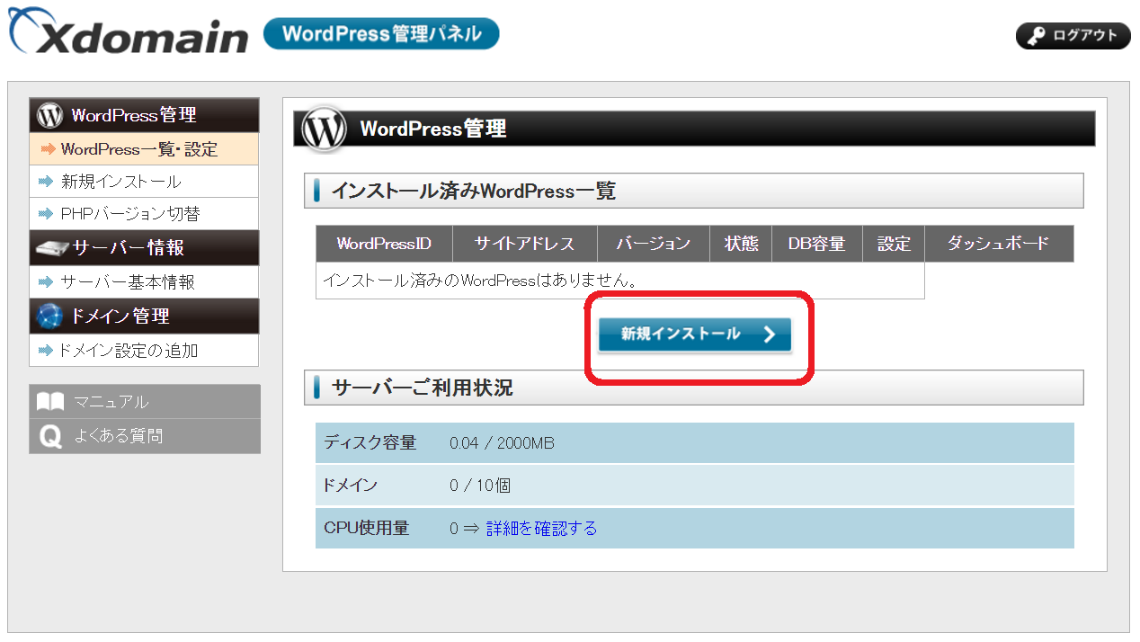Click the globe icon beside ドメイン管理
The image size is (1140, 642).
click(x=49, y=316)
